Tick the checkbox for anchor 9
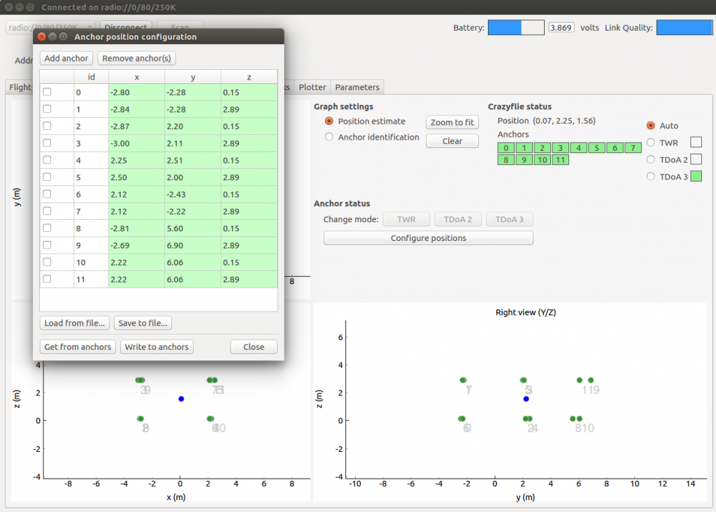 (x=47, y=245)
